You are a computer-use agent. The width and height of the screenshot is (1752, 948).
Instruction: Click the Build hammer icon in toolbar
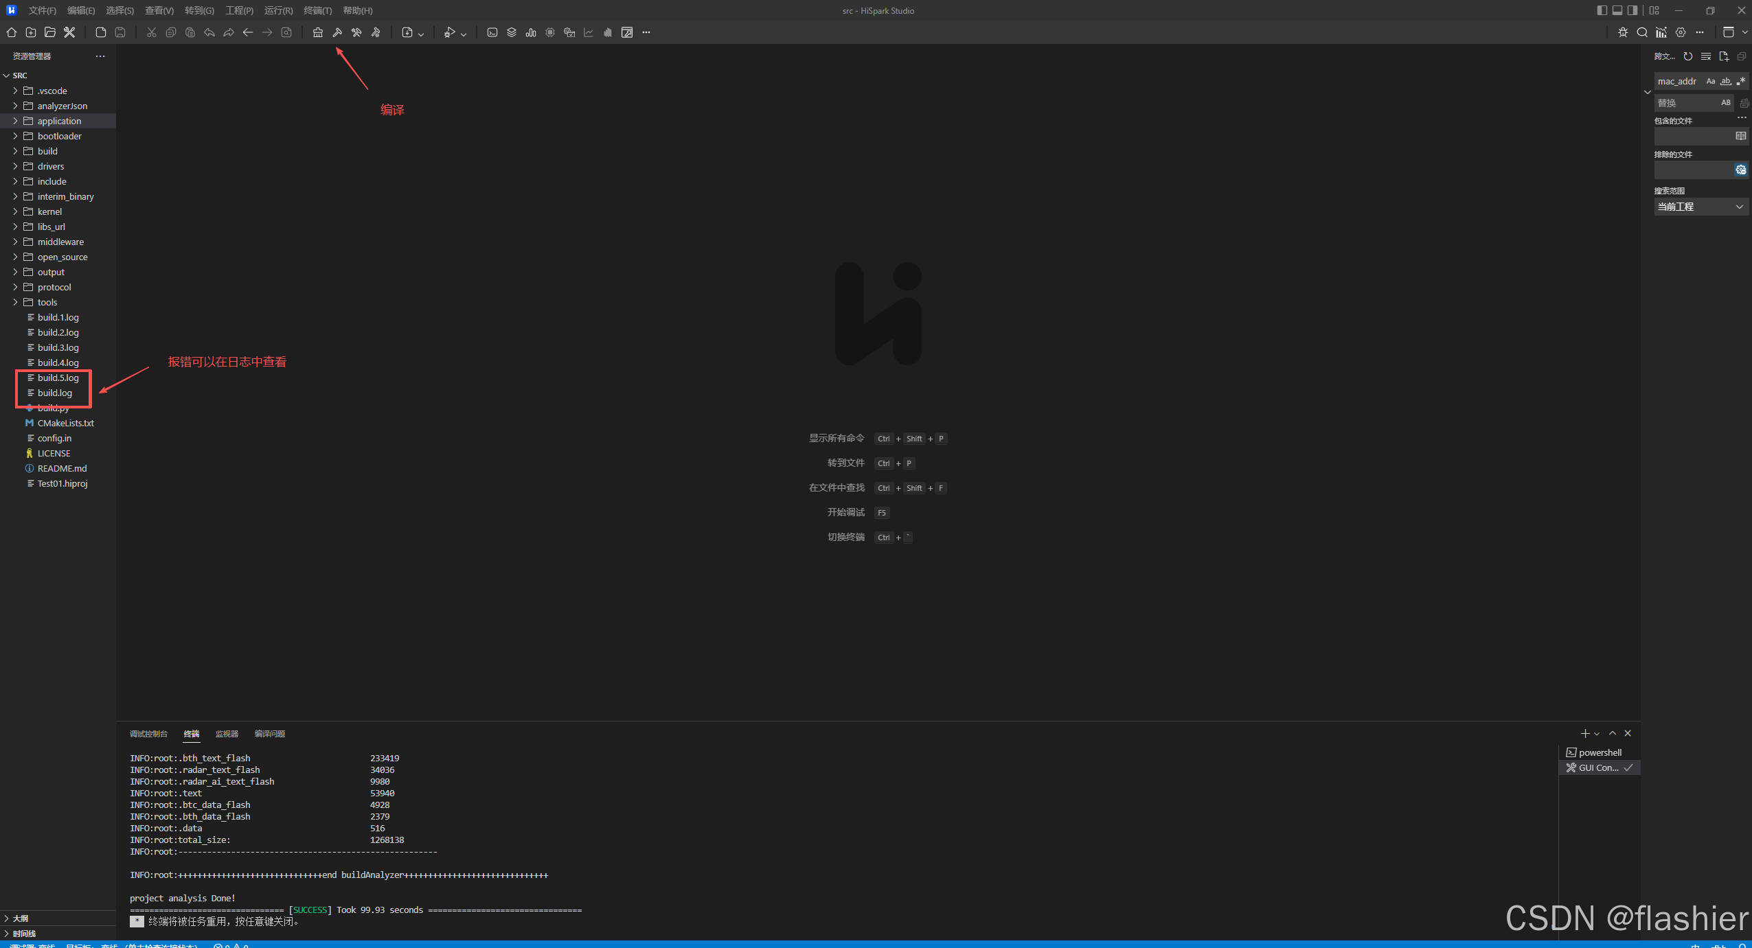(x=337, y=32)
